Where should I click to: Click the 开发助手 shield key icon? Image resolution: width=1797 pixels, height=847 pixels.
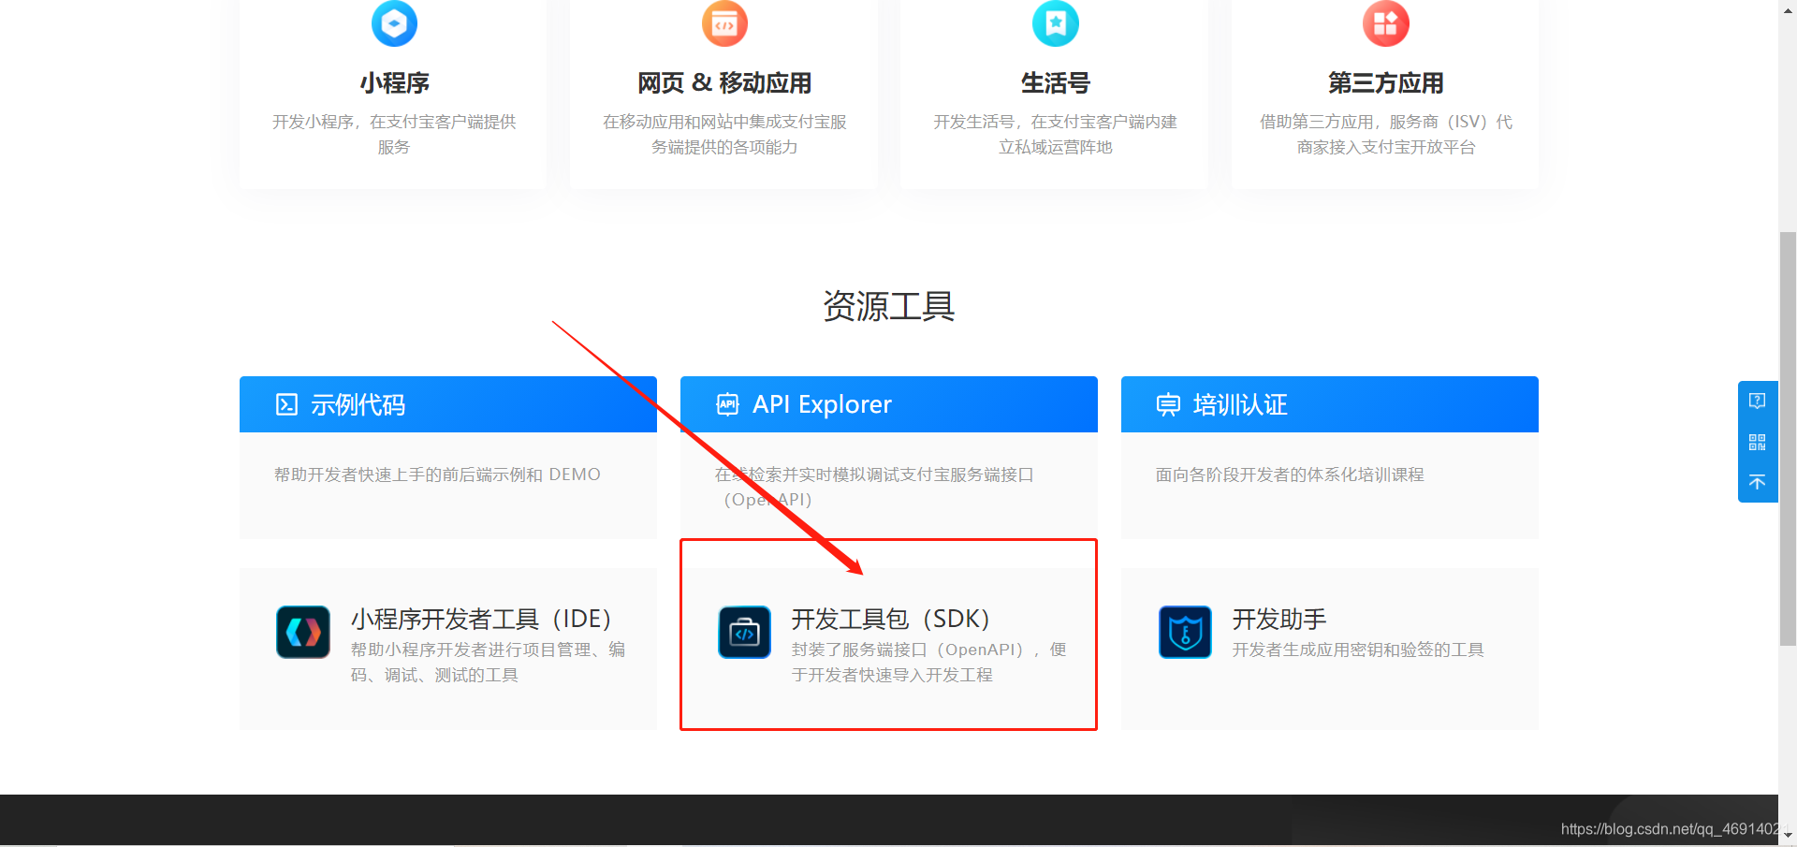tap(1185, 632)
